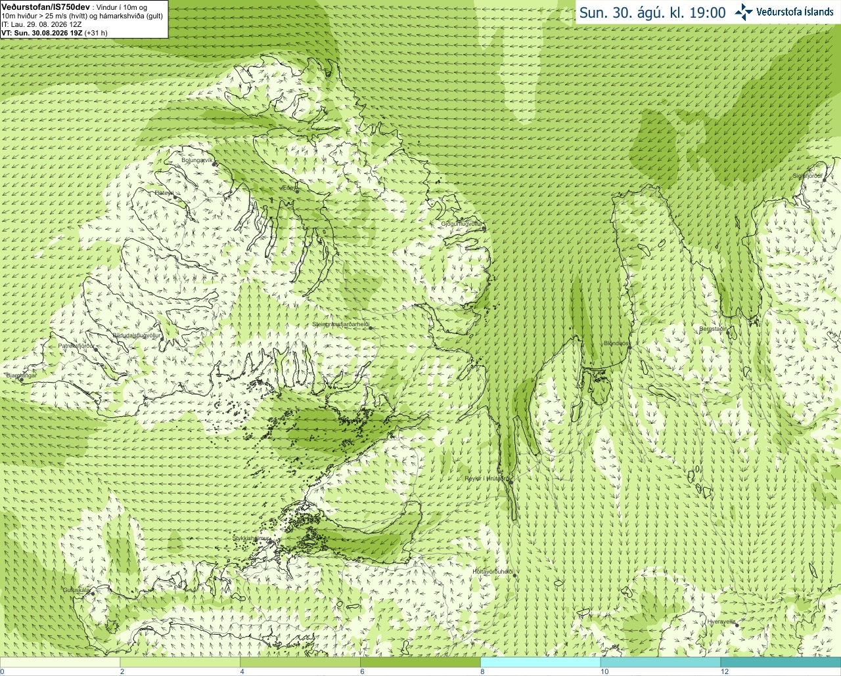Select the 8–10 m/s light cyan legend swatch
The height and width of the screenshot is (676, 841).
point(541,662)
